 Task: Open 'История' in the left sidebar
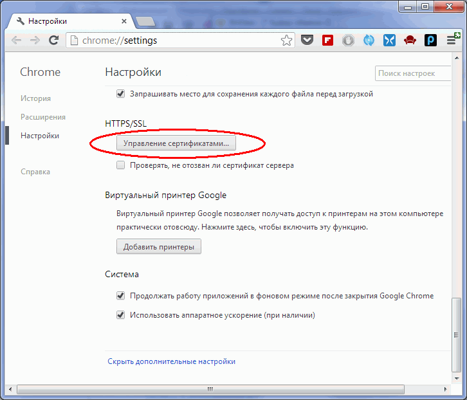coord(35,98)
